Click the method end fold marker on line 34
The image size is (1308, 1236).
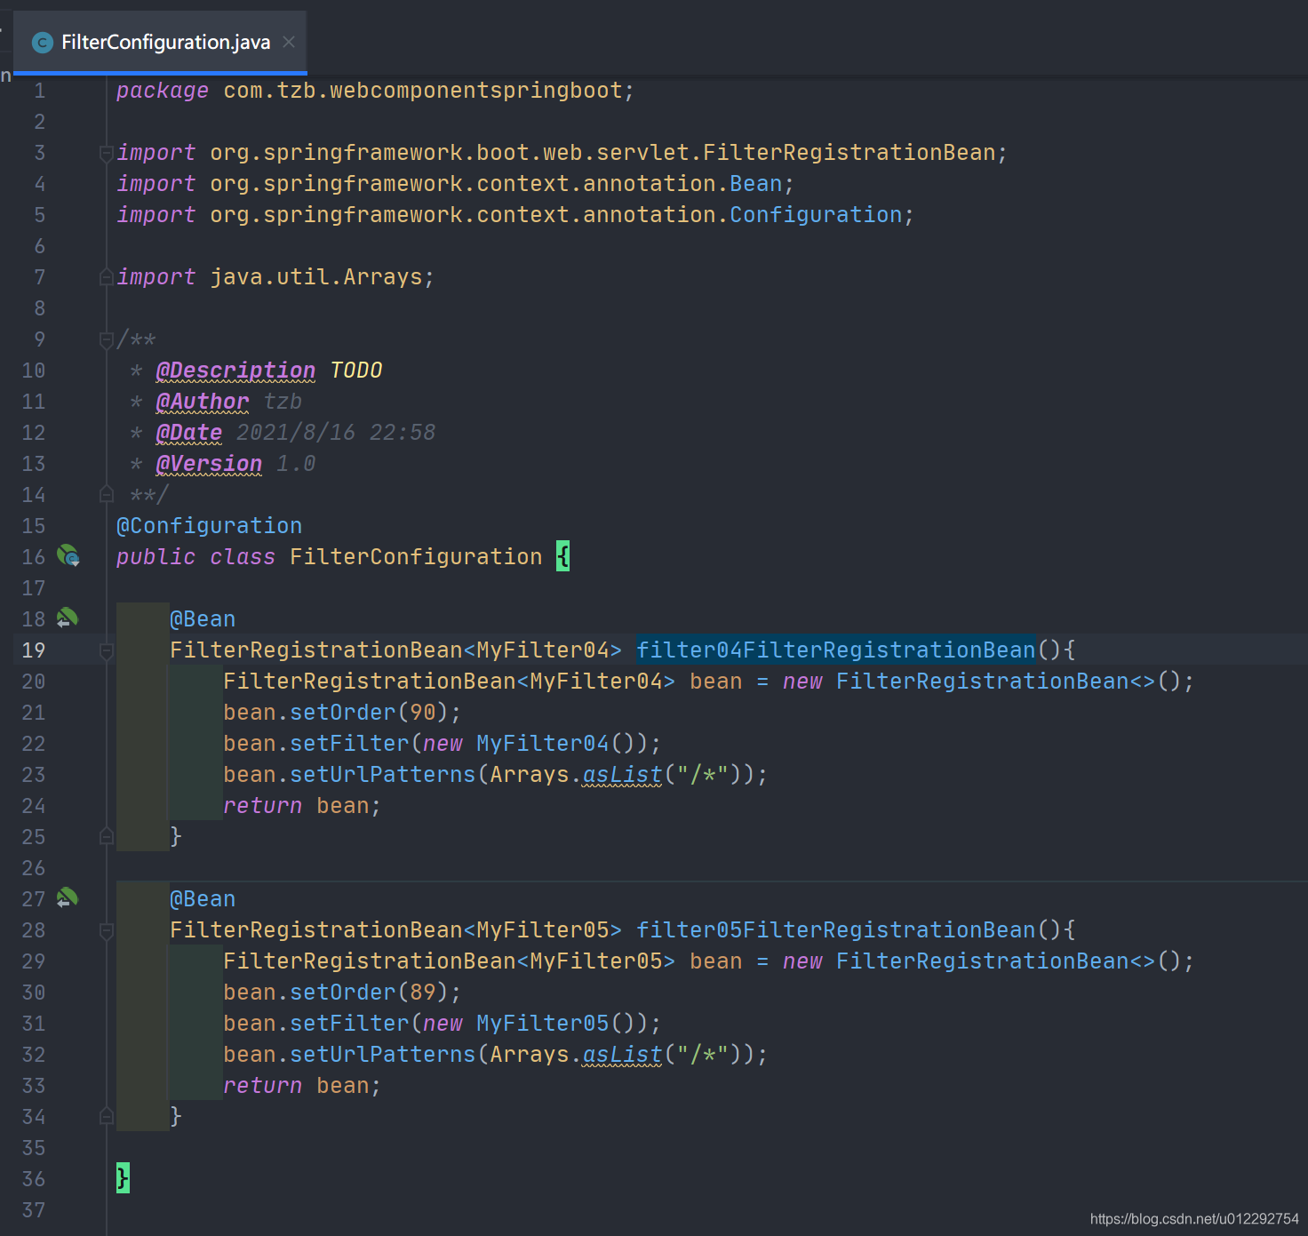(x=107, y=1116)
